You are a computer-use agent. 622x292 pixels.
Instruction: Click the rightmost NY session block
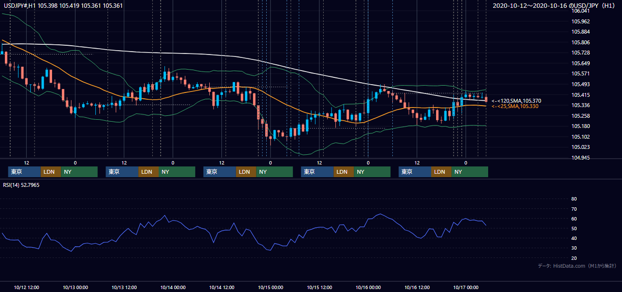tap(470, 172)
